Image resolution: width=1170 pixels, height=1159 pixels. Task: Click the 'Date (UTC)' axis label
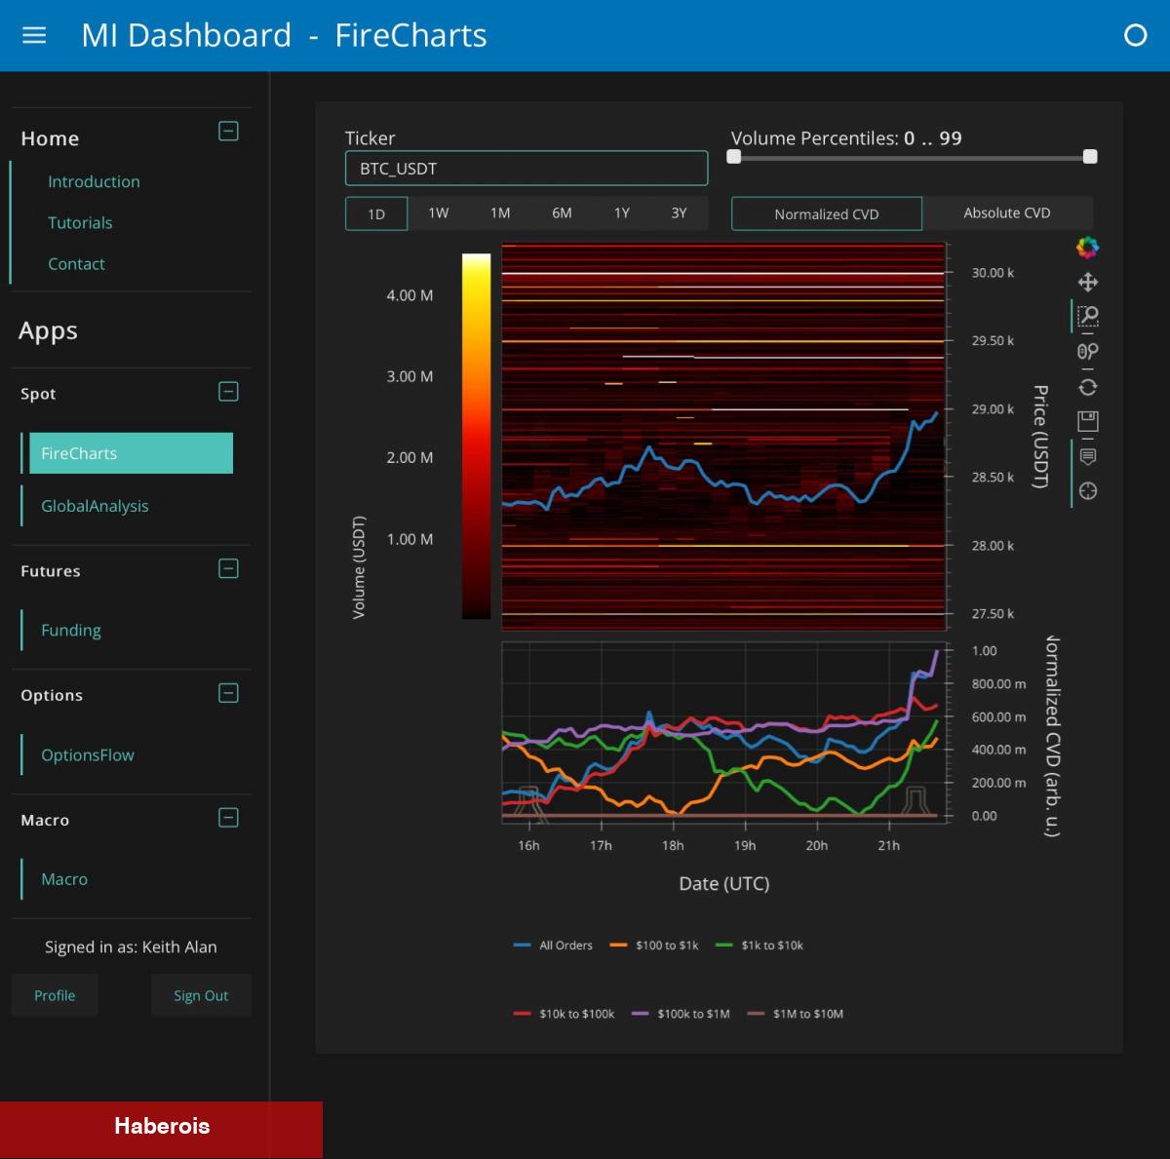[724, 883]
